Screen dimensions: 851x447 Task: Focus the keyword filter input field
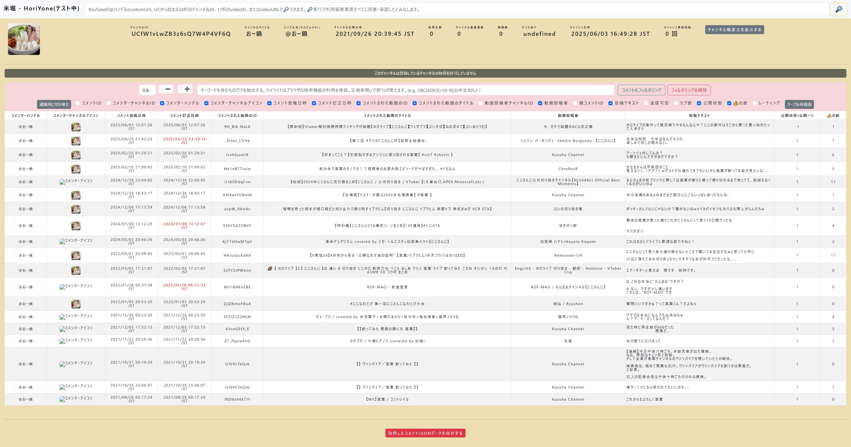click(x=405, y=90)
